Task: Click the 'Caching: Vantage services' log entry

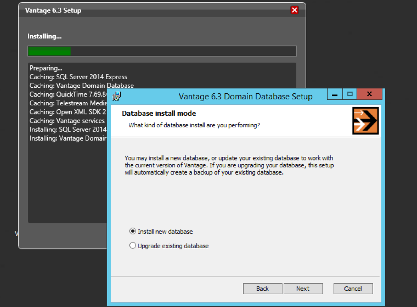Action: click(67, 121)
